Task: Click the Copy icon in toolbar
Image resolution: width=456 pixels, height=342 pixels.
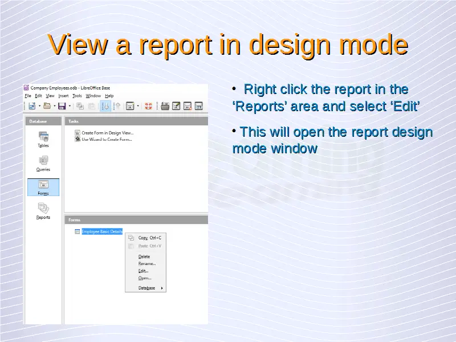Action: coord(80,106)
